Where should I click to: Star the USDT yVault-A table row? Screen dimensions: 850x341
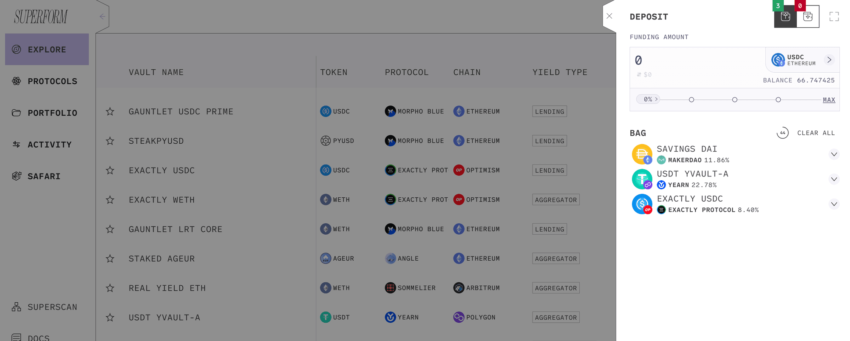click(110, 317)
